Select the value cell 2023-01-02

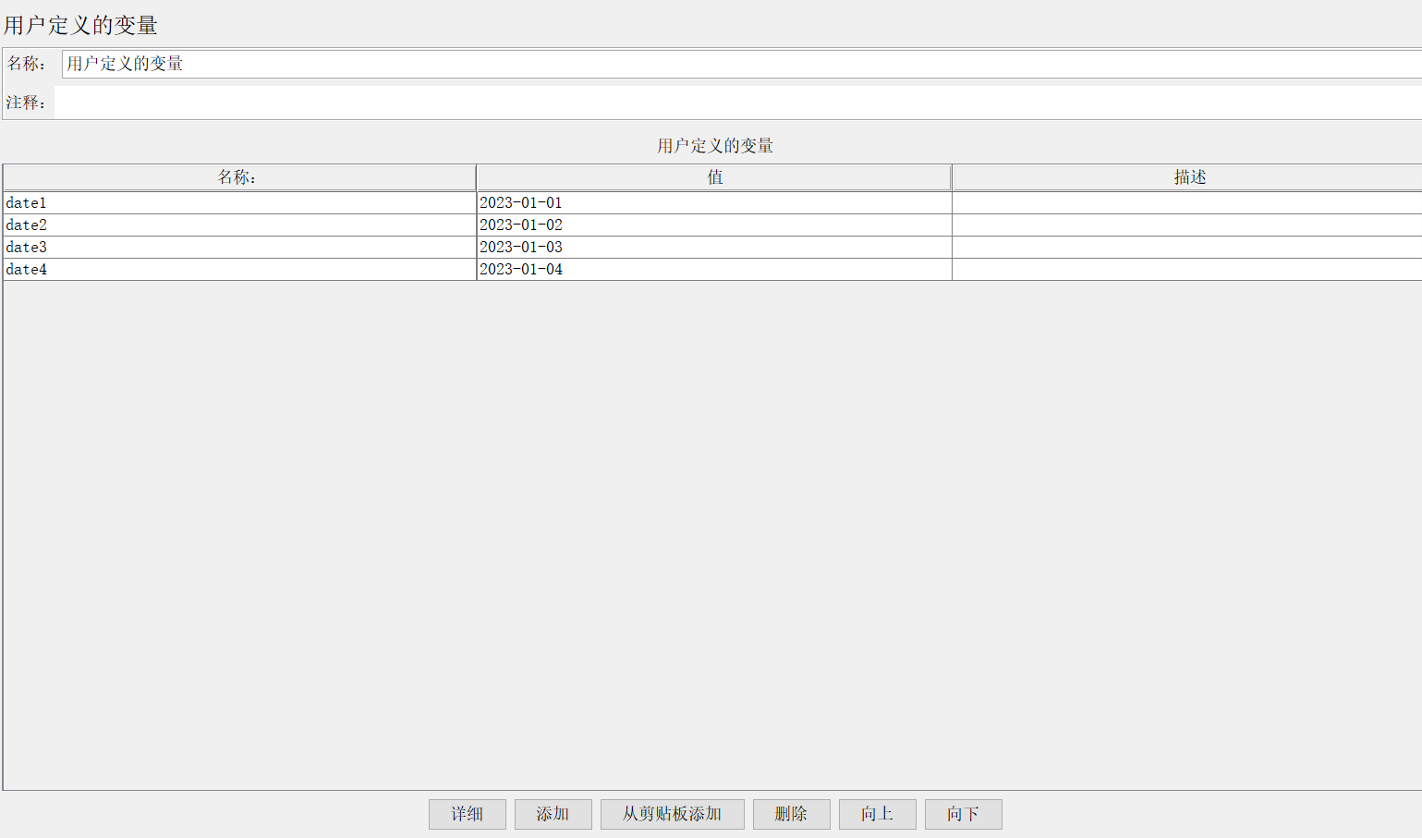coord(714,225)
